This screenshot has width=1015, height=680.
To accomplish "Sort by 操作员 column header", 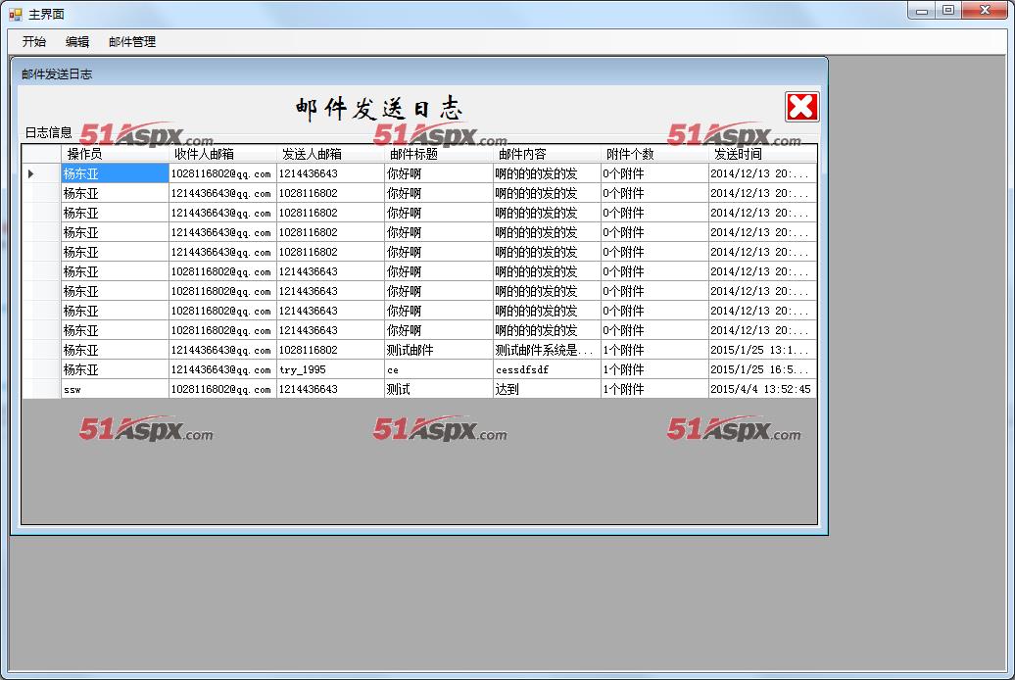I will coord(115,154).
